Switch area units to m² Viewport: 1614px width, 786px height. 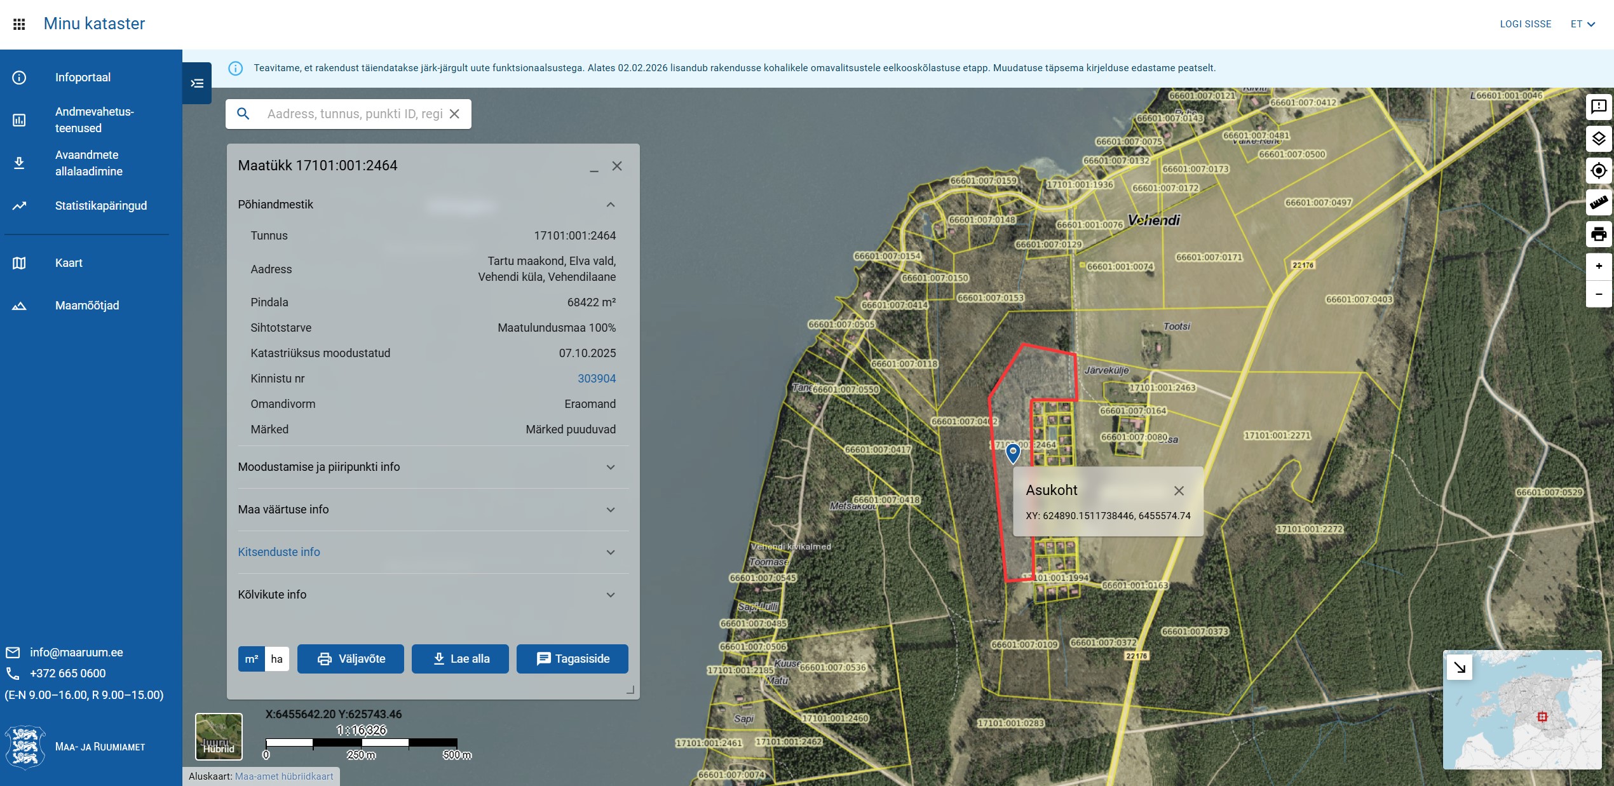pos(252,659)
